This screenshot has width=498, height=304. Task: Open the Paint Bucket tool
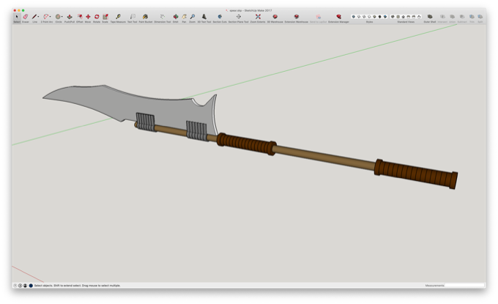click(146, 17)
